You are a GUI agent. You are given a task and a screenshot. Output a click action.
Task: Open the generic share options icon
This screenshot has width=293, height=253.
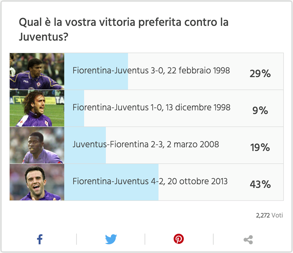(248, 240)
